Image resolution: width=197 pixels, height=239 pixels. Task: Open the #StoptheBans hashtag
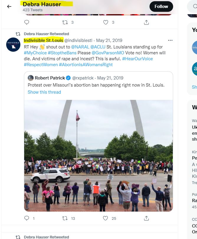(x=62, y=53)
